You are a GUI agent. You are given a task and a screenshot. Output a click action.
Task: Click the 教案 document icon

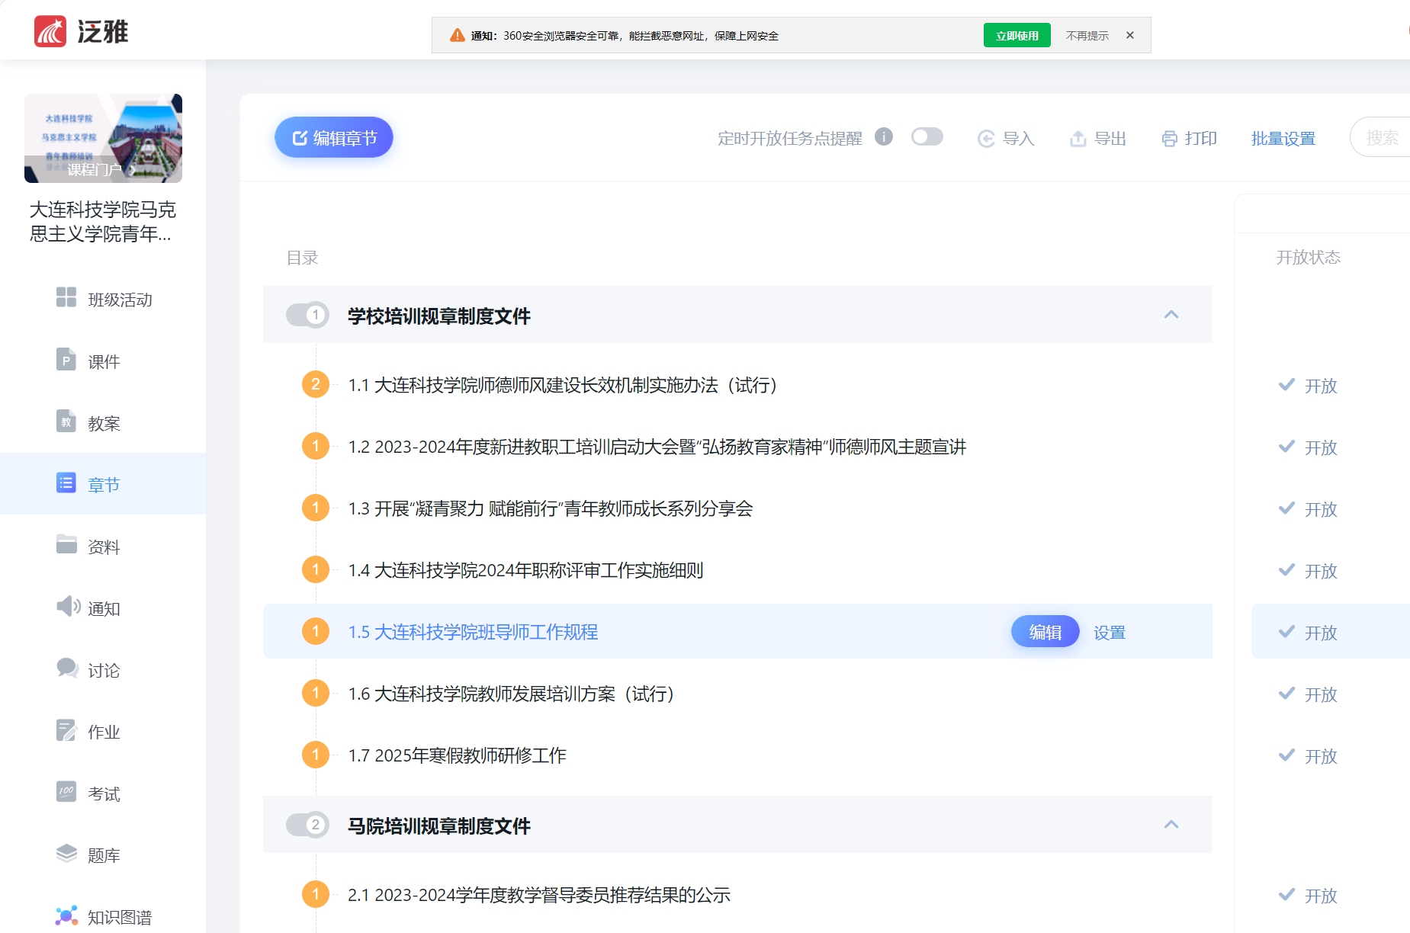[66, 421]
